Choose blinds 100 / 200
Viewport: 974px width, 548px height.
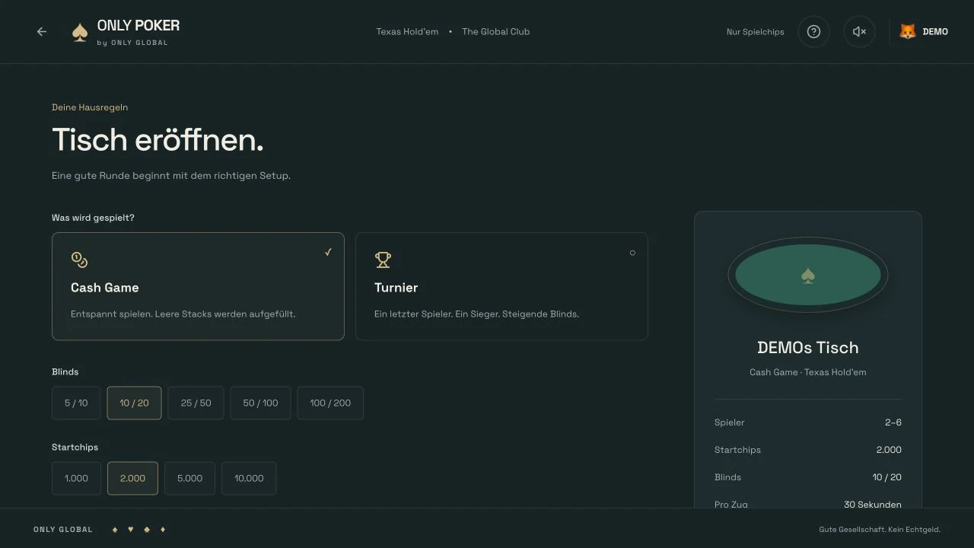click(330, 403)
